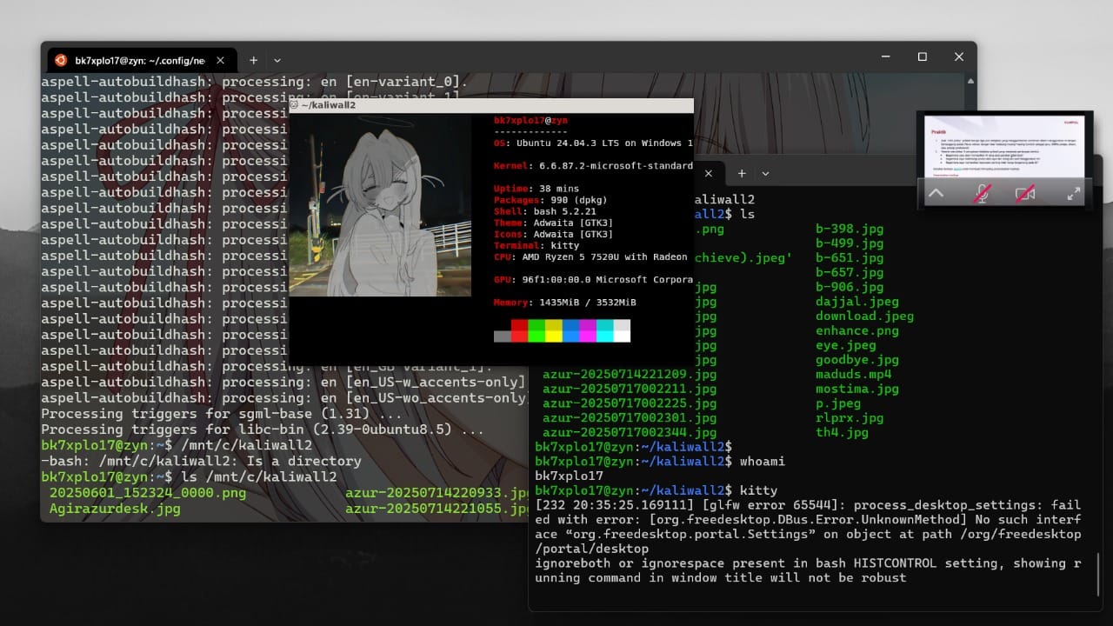
Task: Click the file name azur-20250717002344.jpg
Action: coord(630,432)
